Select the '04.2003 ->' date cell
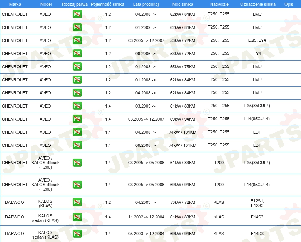The image size is (301, 242). [x=145, y=202]
